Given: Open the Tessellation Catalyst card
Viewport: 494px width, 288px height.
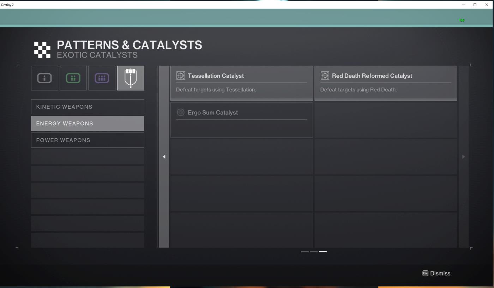Looking at the screenshot, I should point(242,83).
